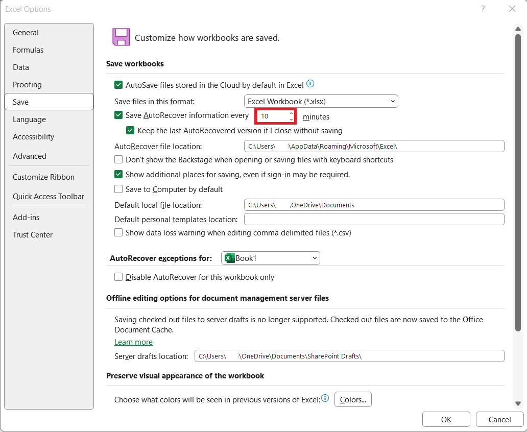
Task: Increase AutoRecover minutes with up arrow
Action: pyautogui.click(x=291, y=114)
